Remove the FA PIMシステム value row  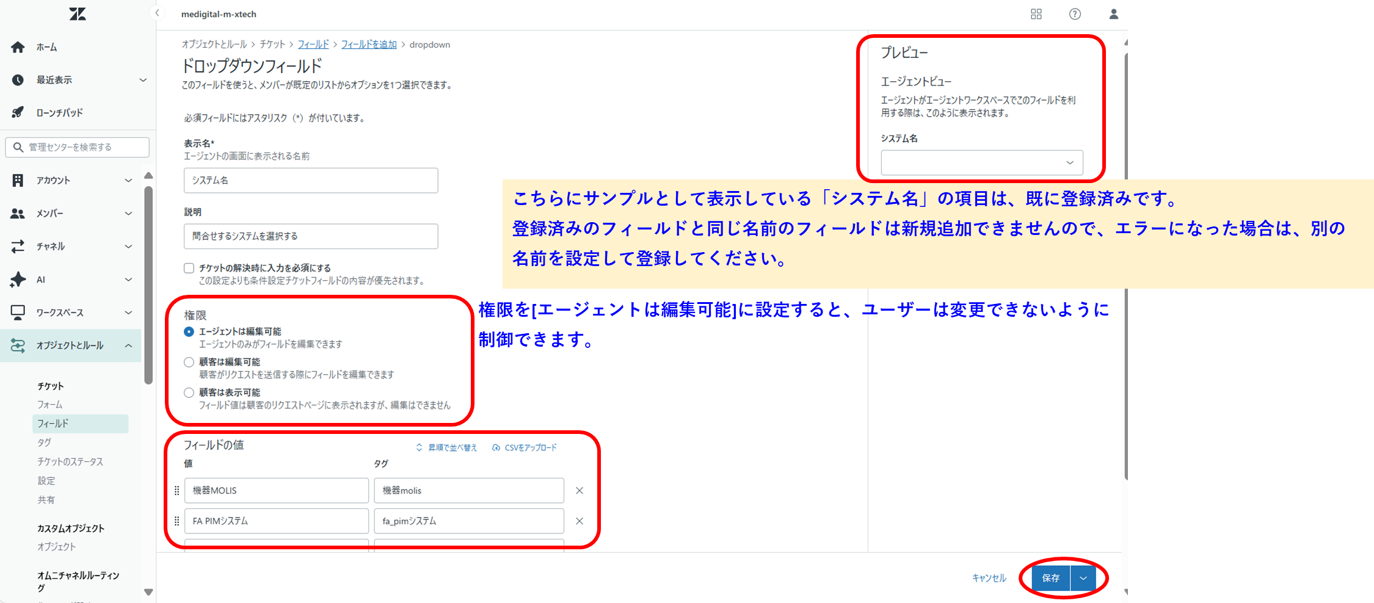tap(580, 521)
